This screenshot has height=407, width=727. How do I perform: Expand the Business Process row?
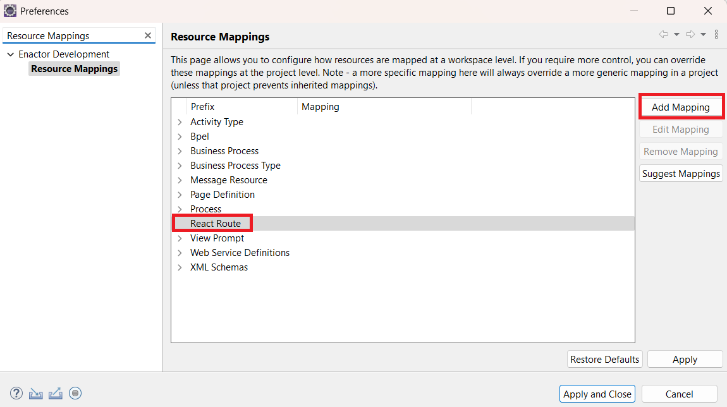click(x=180, y=151)
